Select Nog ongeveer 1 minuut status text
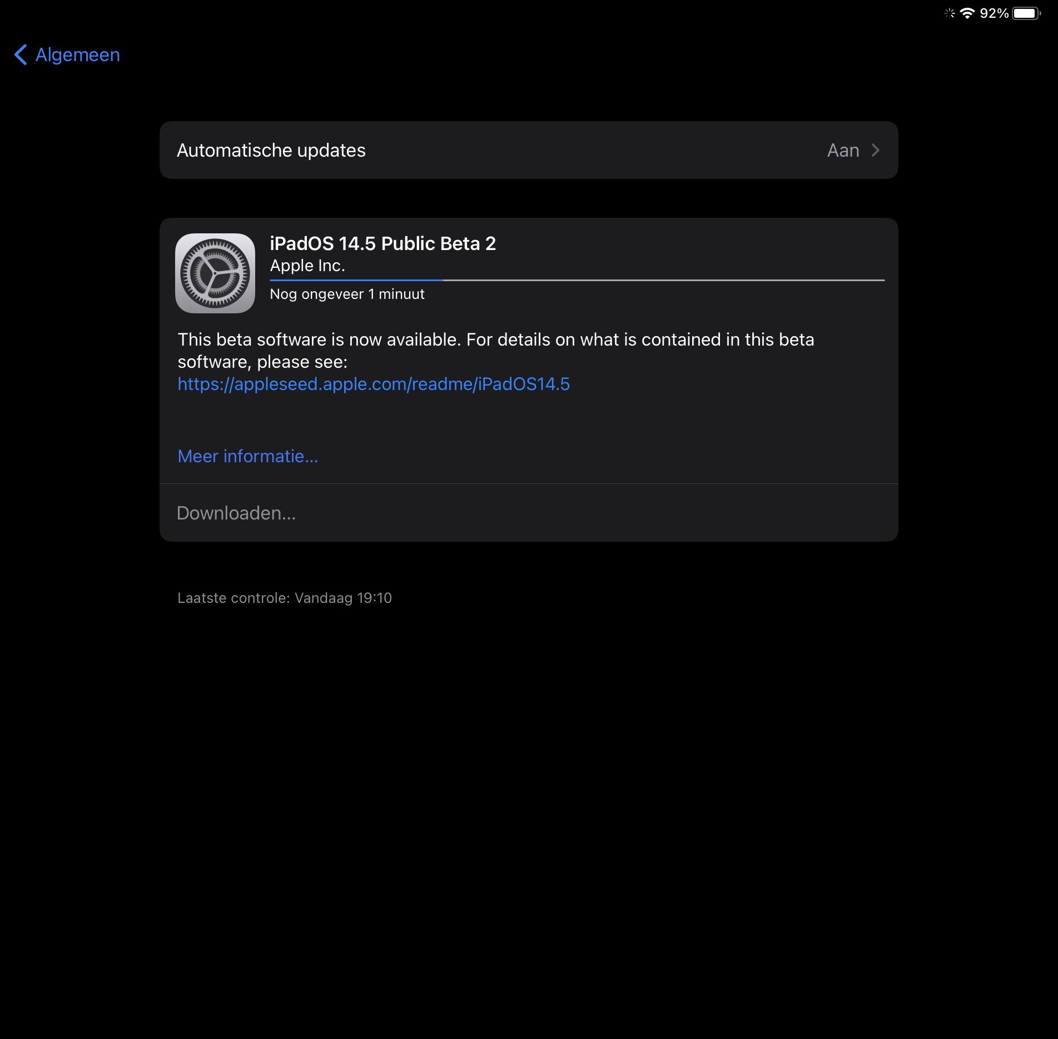This screenshot has height=1039, width=1058. tap(347, 294)
